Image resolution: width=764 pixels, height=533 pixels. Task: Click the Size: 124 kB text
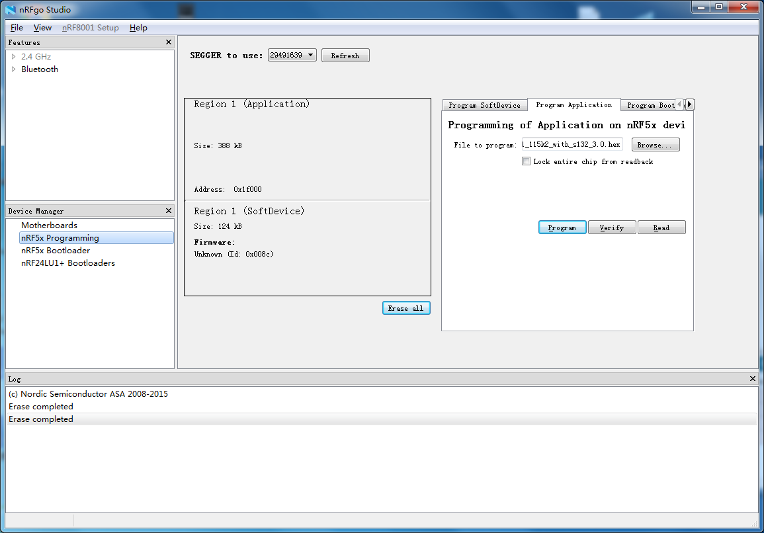tap(218, 226)
